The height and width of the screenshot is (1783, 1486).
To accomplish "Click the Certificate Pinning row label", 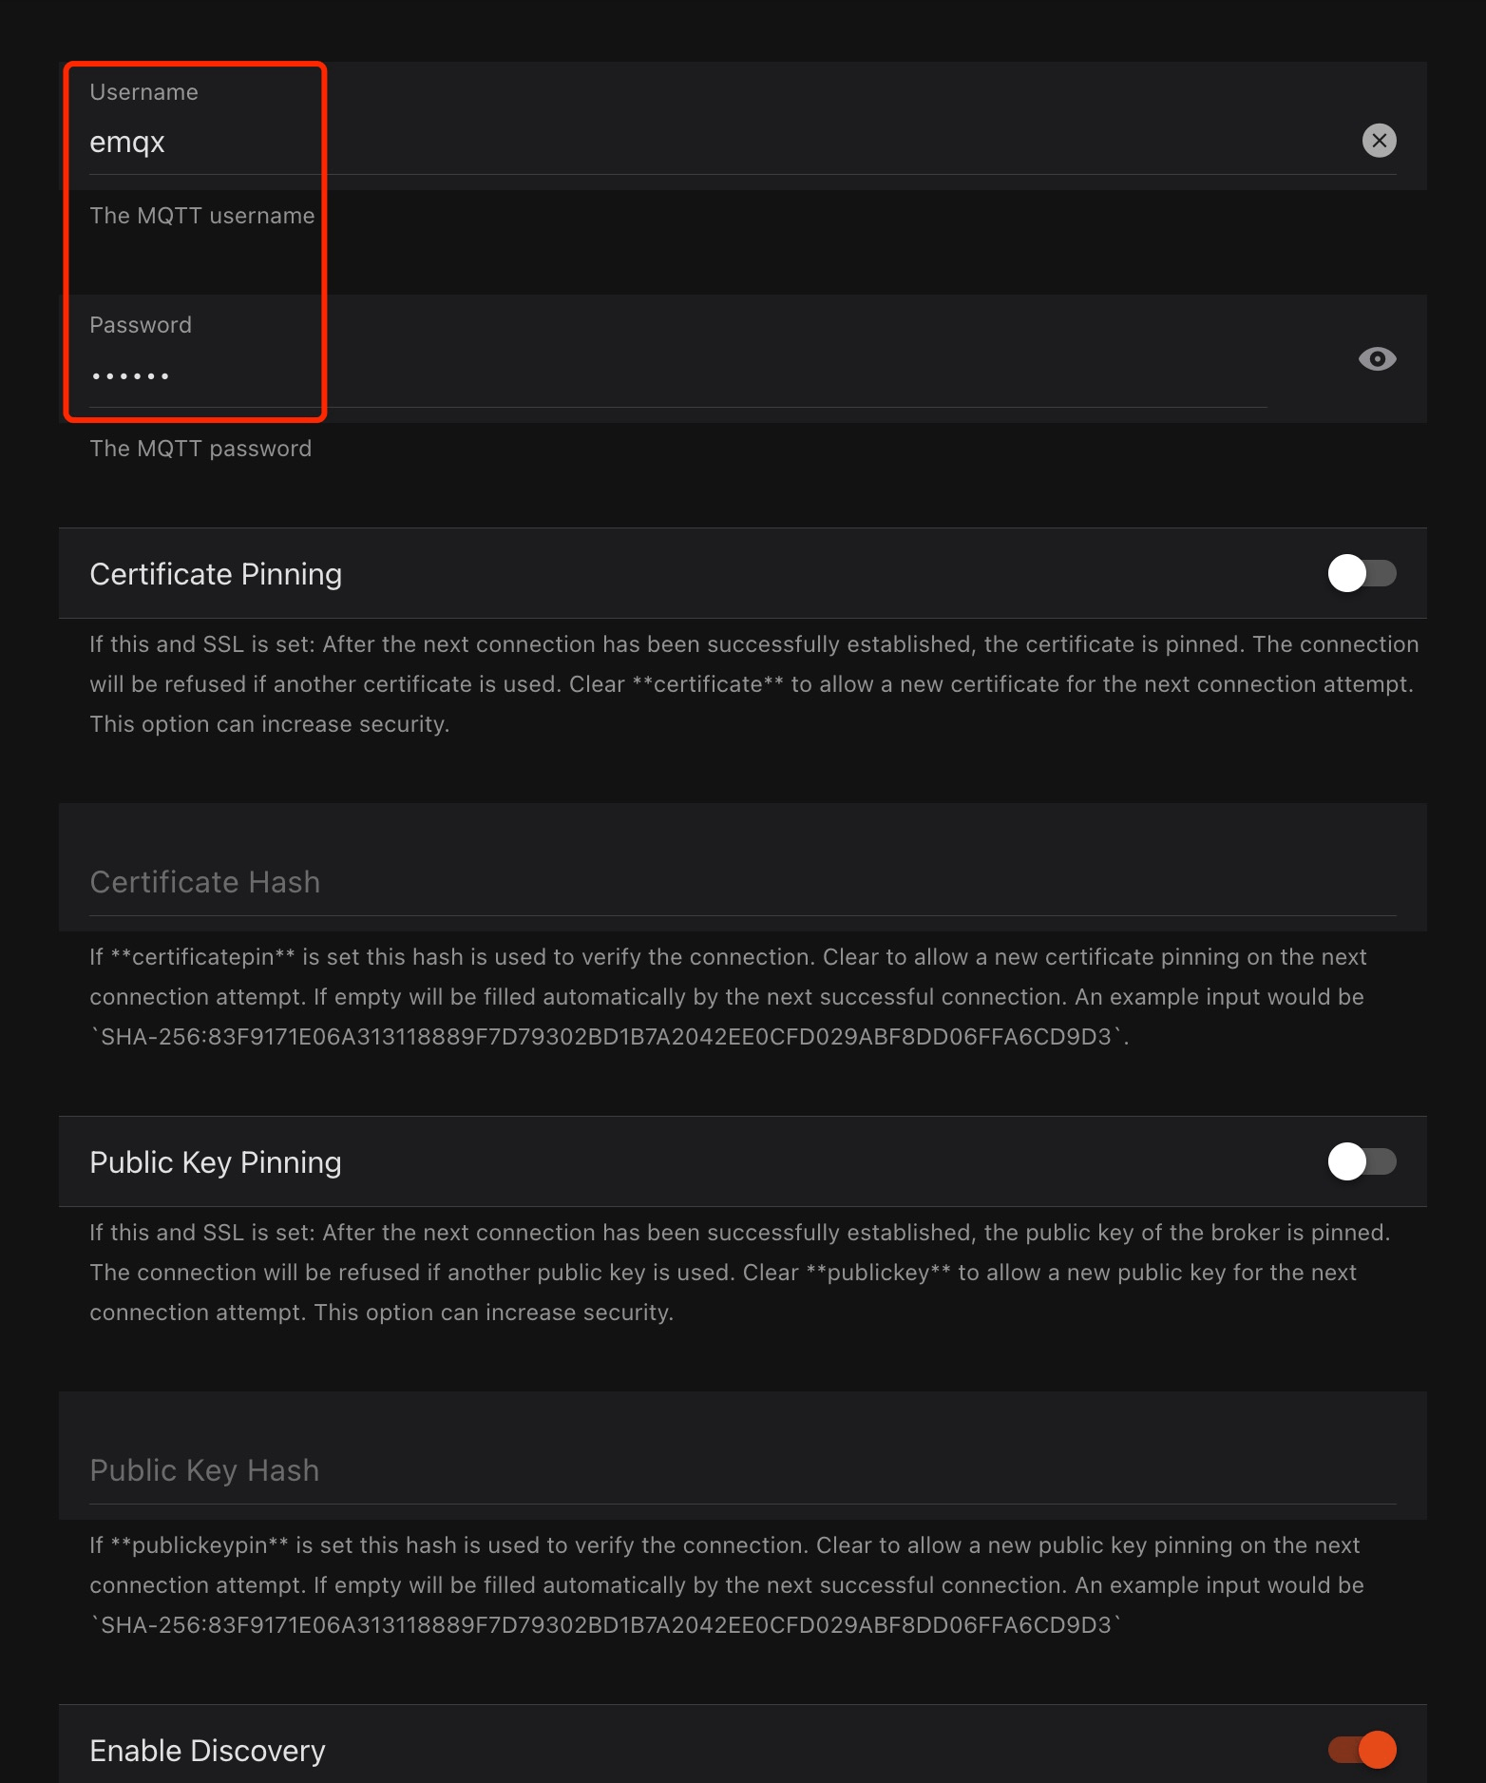I will 216,573.
